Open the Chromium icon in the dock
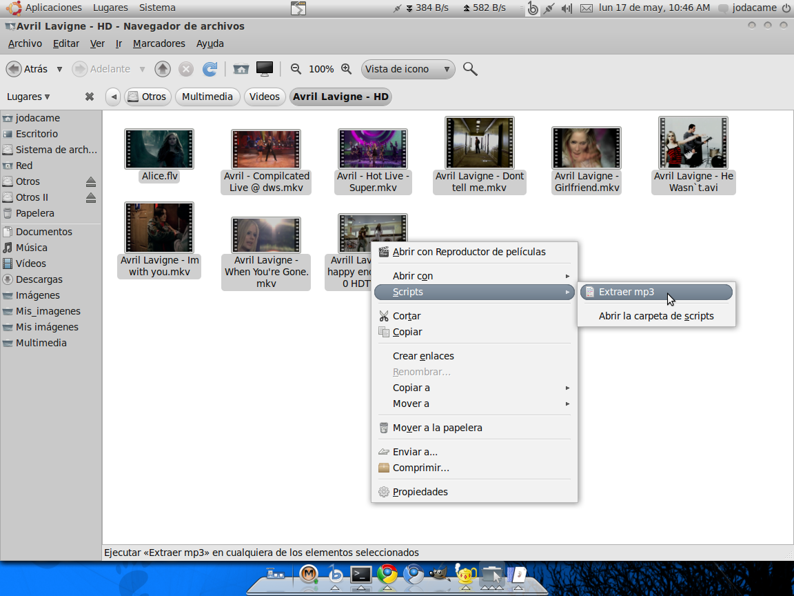The image size is (794, 596). pos(414,574)
